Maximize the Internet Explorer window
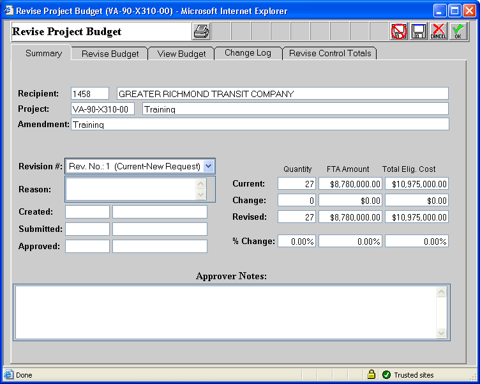480x384 pixels. (x=454, y=11)
